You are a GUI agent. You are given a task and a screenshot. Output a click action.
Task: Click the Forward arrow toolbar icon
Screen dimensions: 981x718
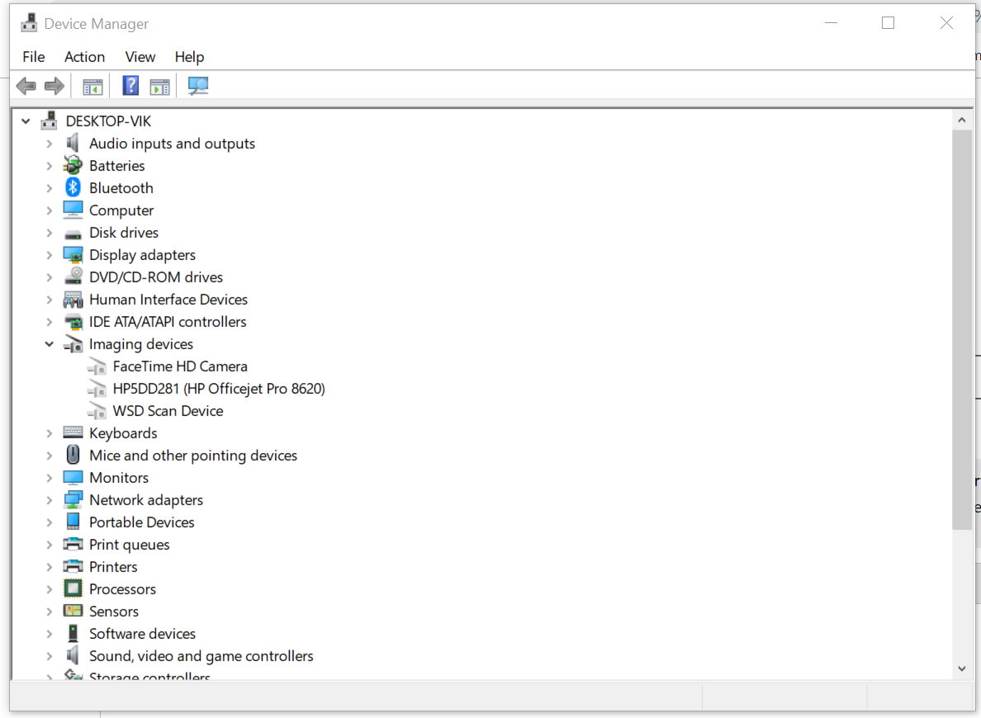point(54,86)
